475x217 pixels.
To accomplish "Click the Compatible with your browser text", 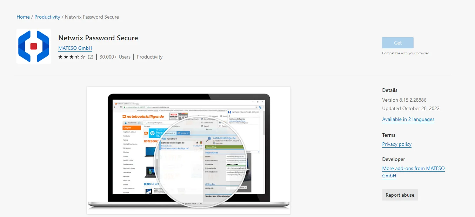I will (406, 53).
